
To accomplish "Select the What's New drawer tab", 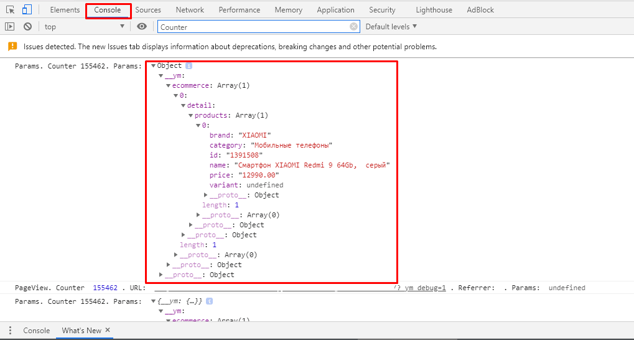I will [82, 331].
